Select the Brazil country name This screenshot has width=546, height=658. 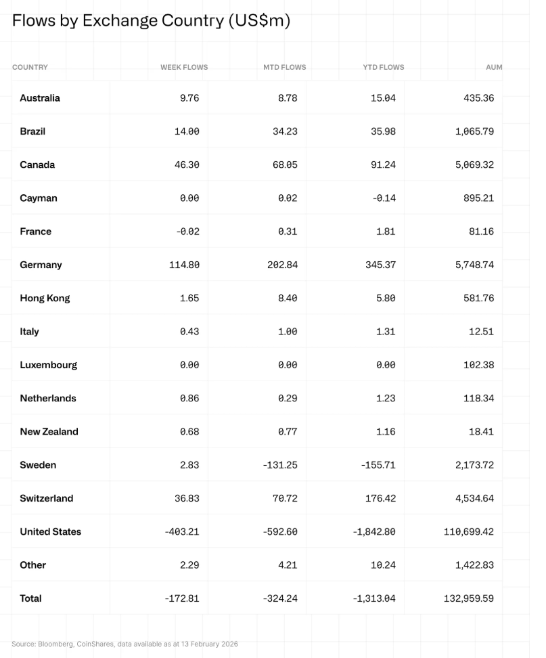coord(32,131)
